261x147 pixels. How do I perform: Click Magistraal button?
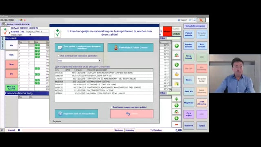coord(189,103)
